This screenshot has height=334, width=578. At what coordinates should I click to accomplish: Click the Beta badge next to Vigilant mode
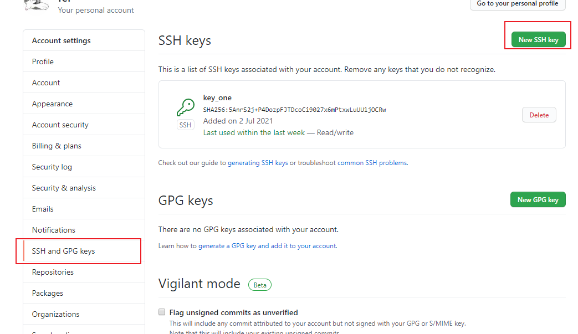260,285
